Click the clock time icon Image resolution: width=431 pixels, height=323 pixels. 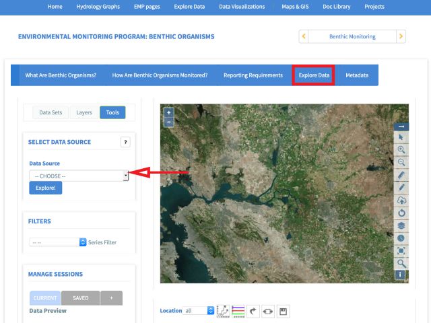401,238
